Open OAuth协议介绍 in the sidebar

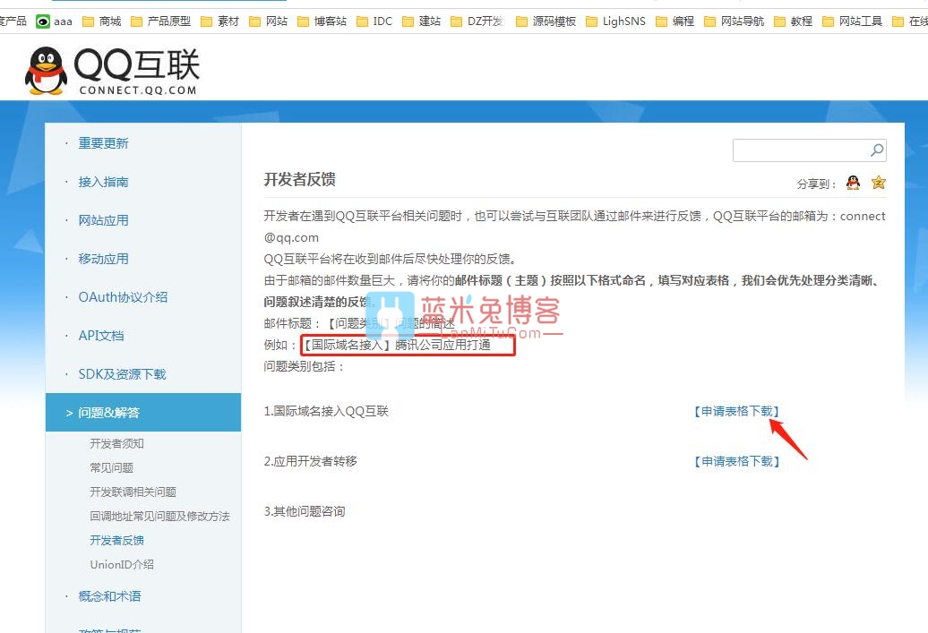click(x=123, y=297)
